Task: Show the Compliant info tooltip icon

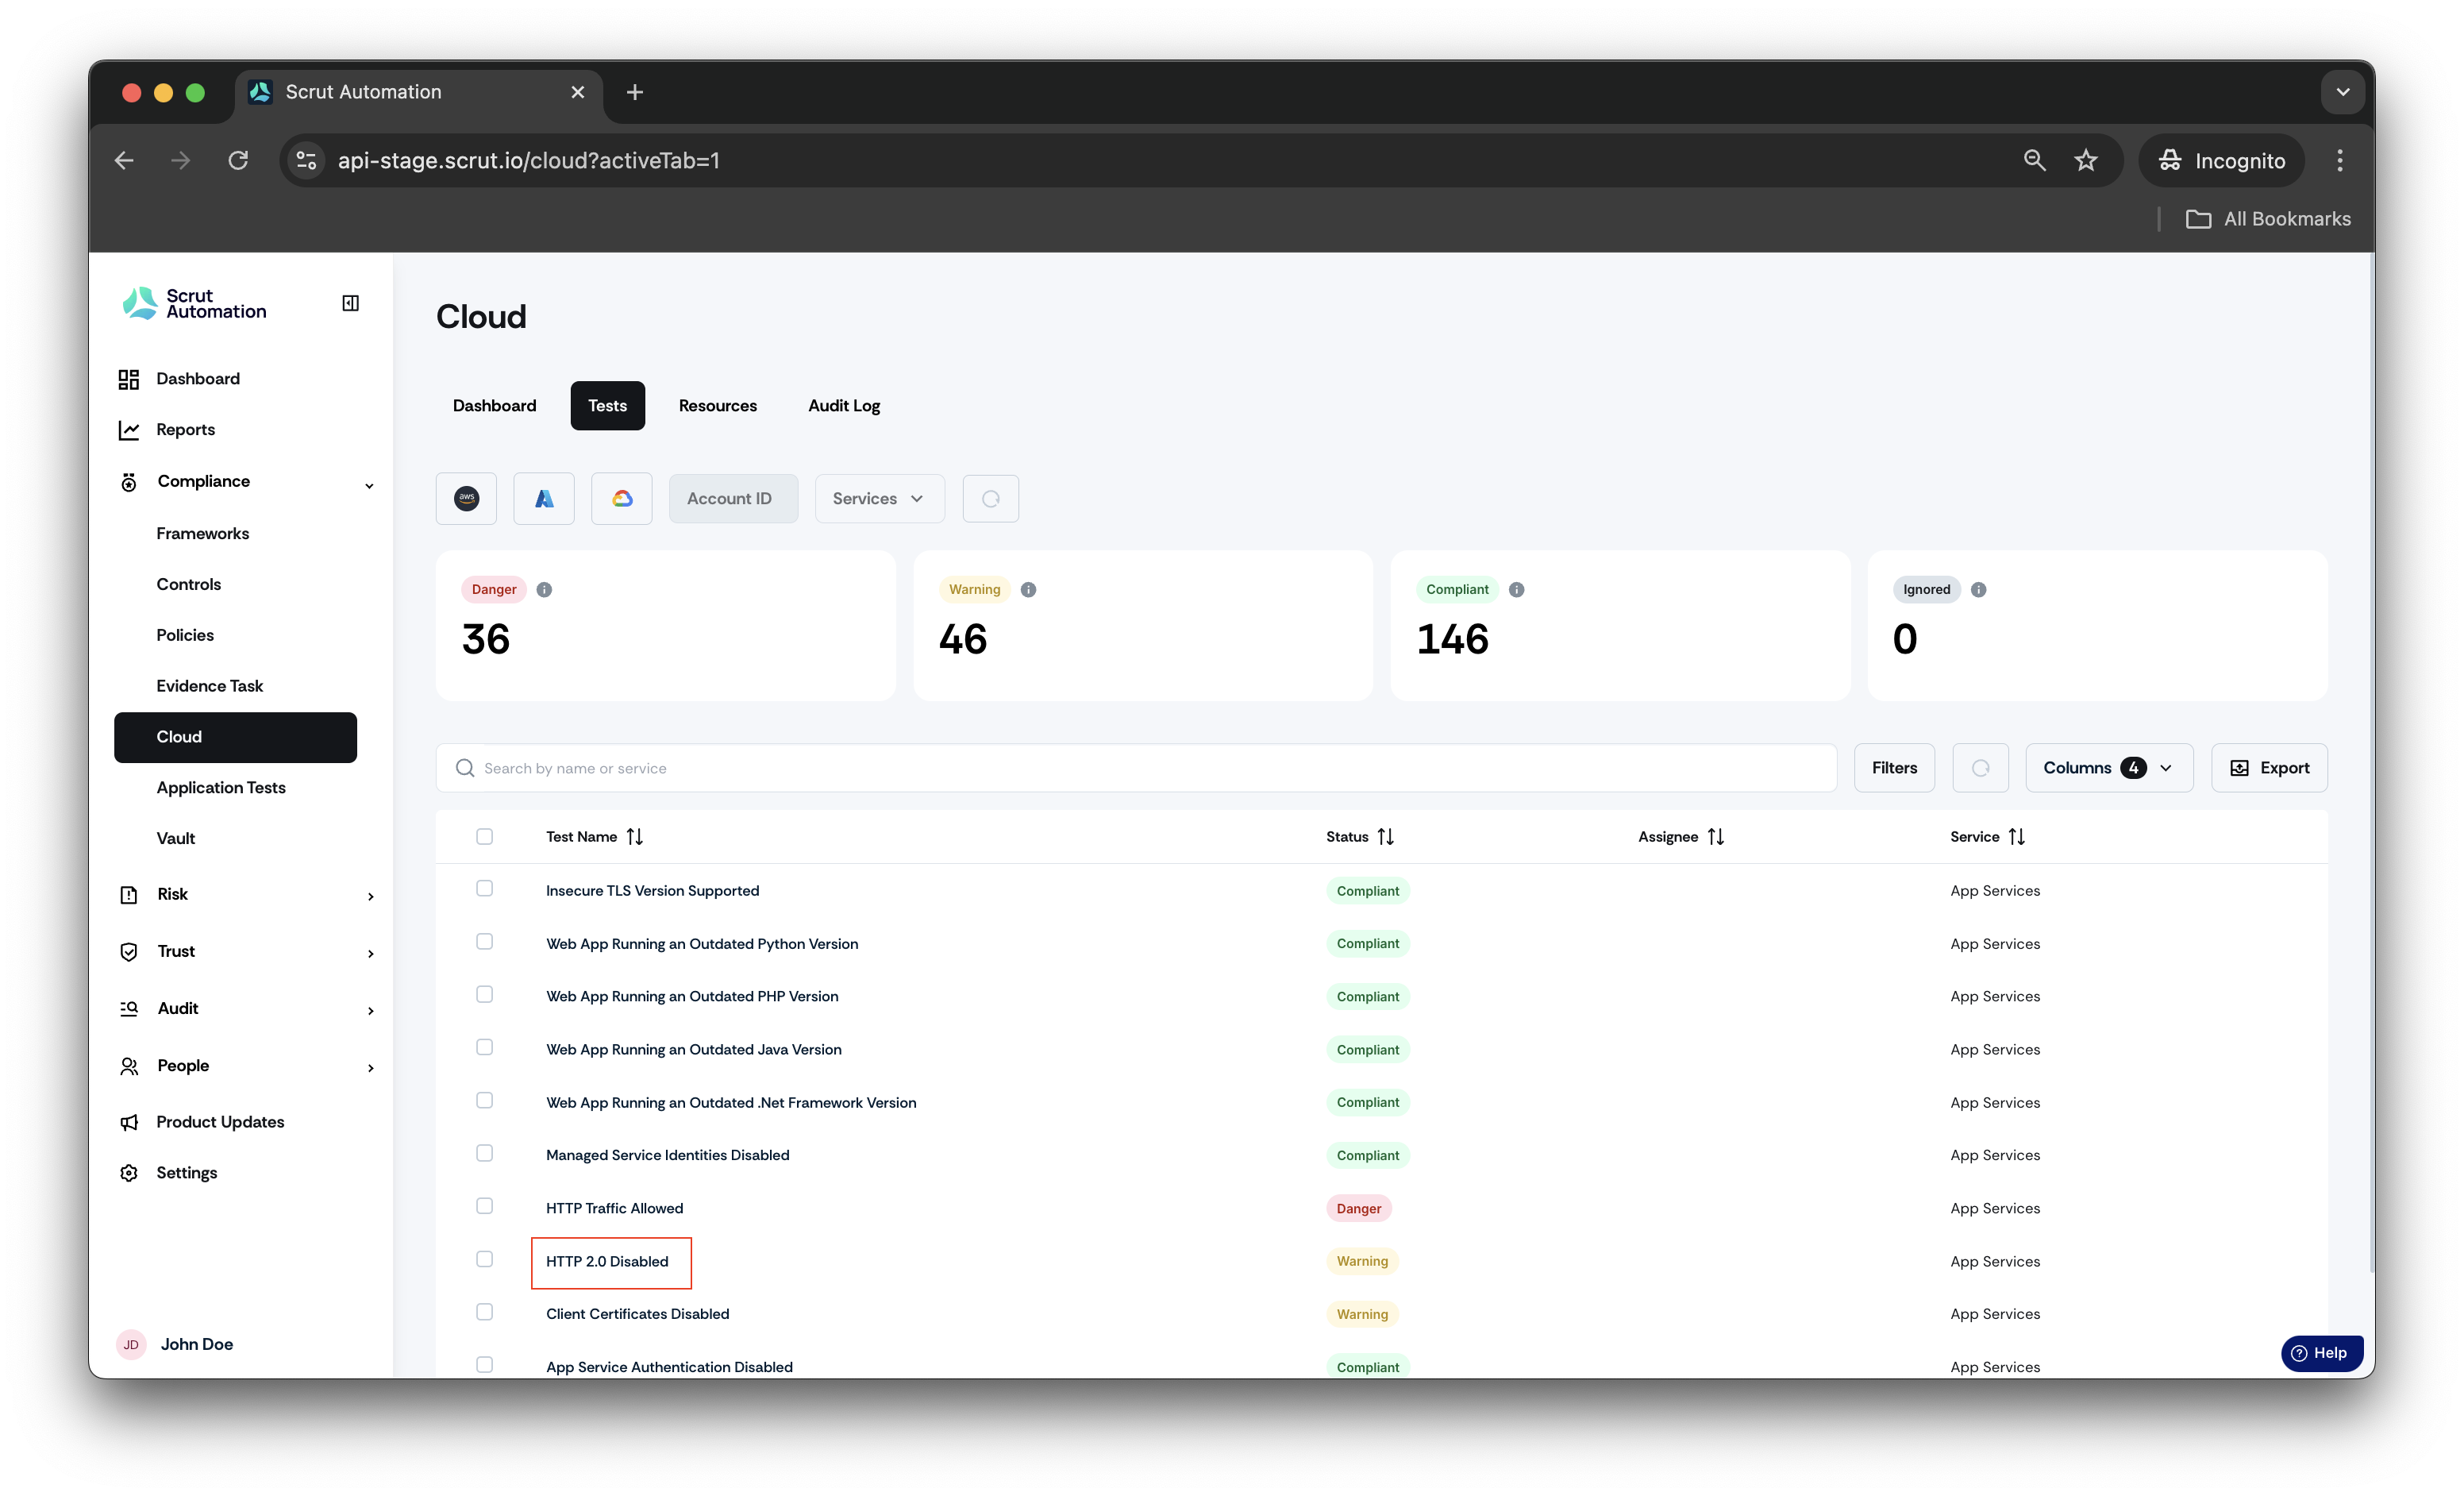Action: click(1517, 590)
